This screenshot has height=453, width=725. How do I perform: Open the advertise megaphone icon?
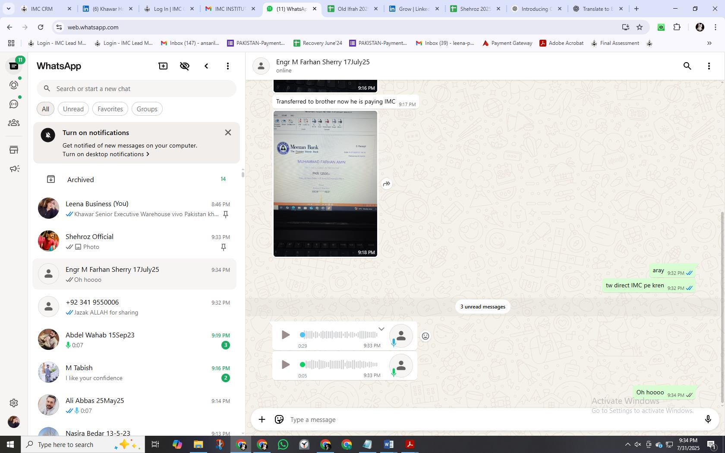tap(14, 169)
